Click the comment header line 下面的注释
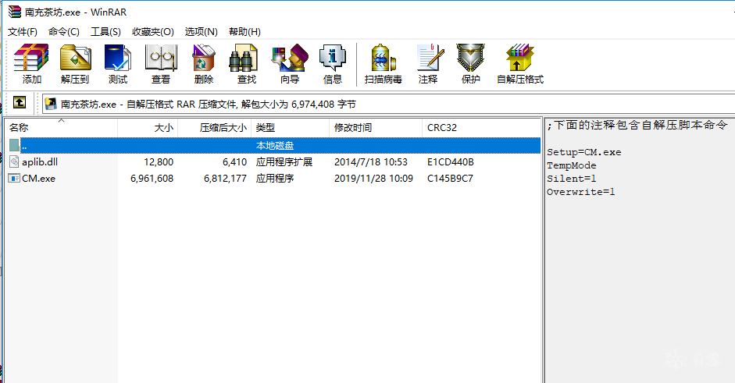Image resolution: width=735 pixels, height=383 pixels. (637, 125)
